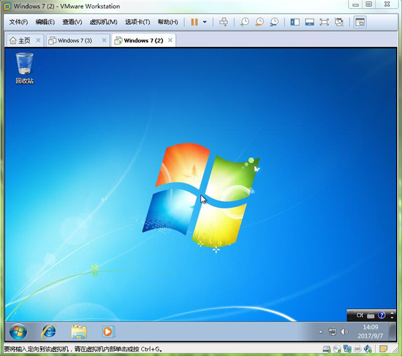402x356 pixels.
Task: Open the volume control in the guest tray
Action: point(344,332)
